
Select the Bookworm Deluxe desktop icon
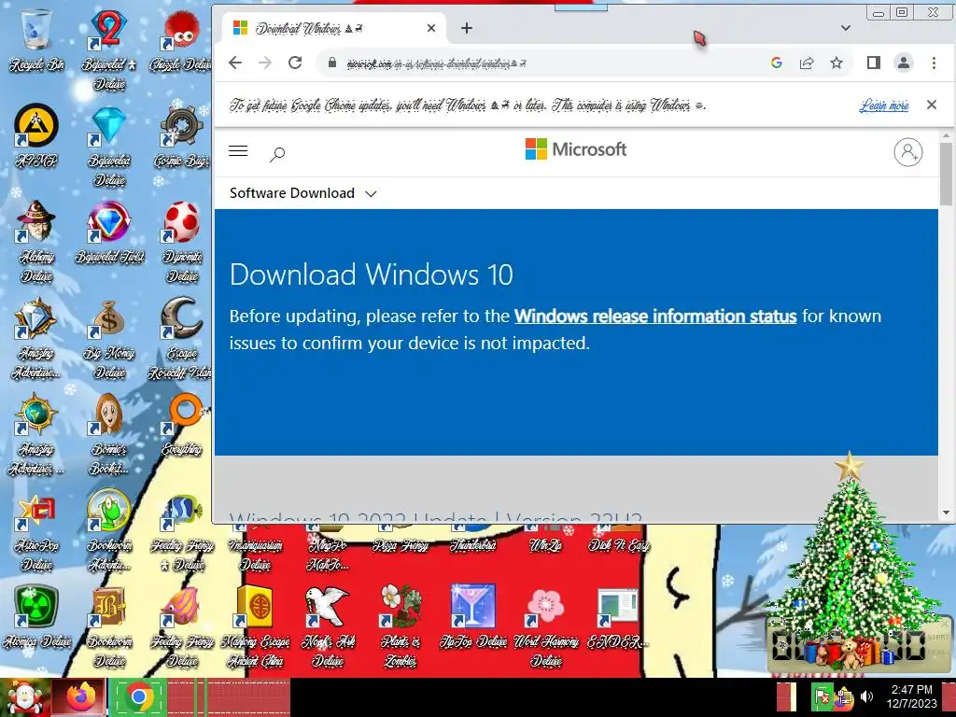109,626
